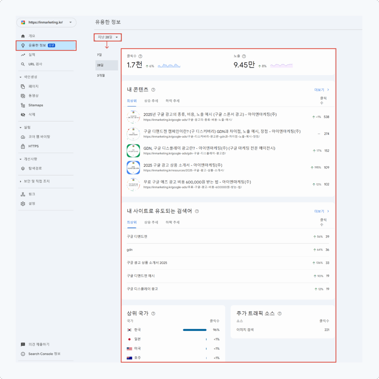
Task: Click the 구글 디멘드젠 query row
Action: [228, 237]
